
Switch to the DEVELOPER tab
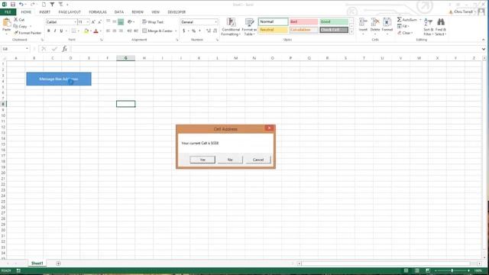pos(176,12)
